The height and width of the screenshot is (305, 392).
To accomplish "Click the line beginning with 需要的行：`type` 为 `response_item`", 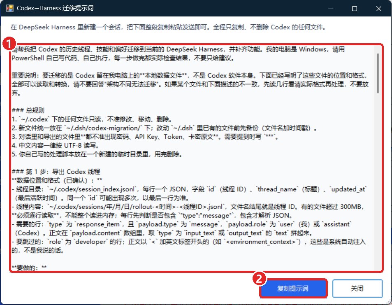I will click(x=181, y=224).
